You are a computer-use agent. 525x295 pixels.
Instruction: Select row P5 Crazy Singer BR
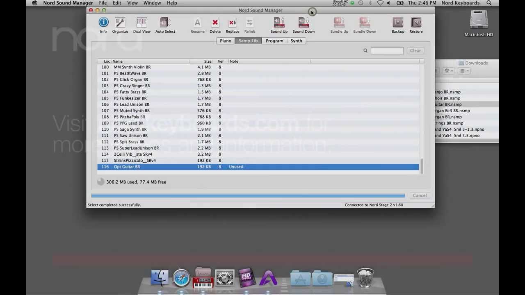tap(258, 86)
